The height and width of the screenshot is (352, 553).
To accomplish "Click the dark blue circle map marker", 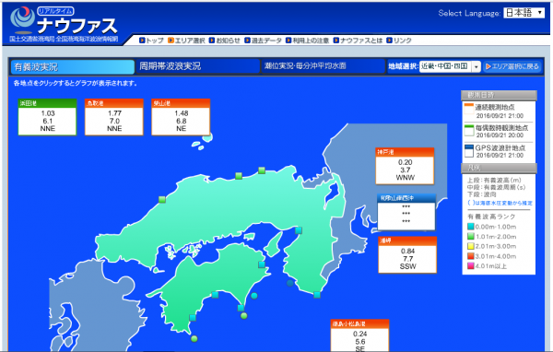I will 290,283.
